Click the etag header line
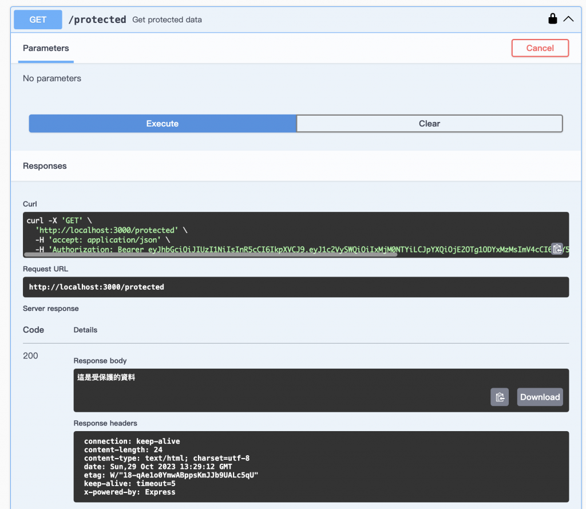The height and width of the screenshot is (509, 586). 171,475
